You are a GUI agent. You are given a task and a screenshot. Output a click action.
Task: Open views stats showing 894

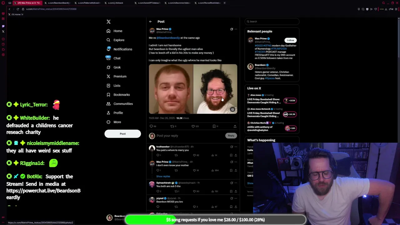point(215,170)
